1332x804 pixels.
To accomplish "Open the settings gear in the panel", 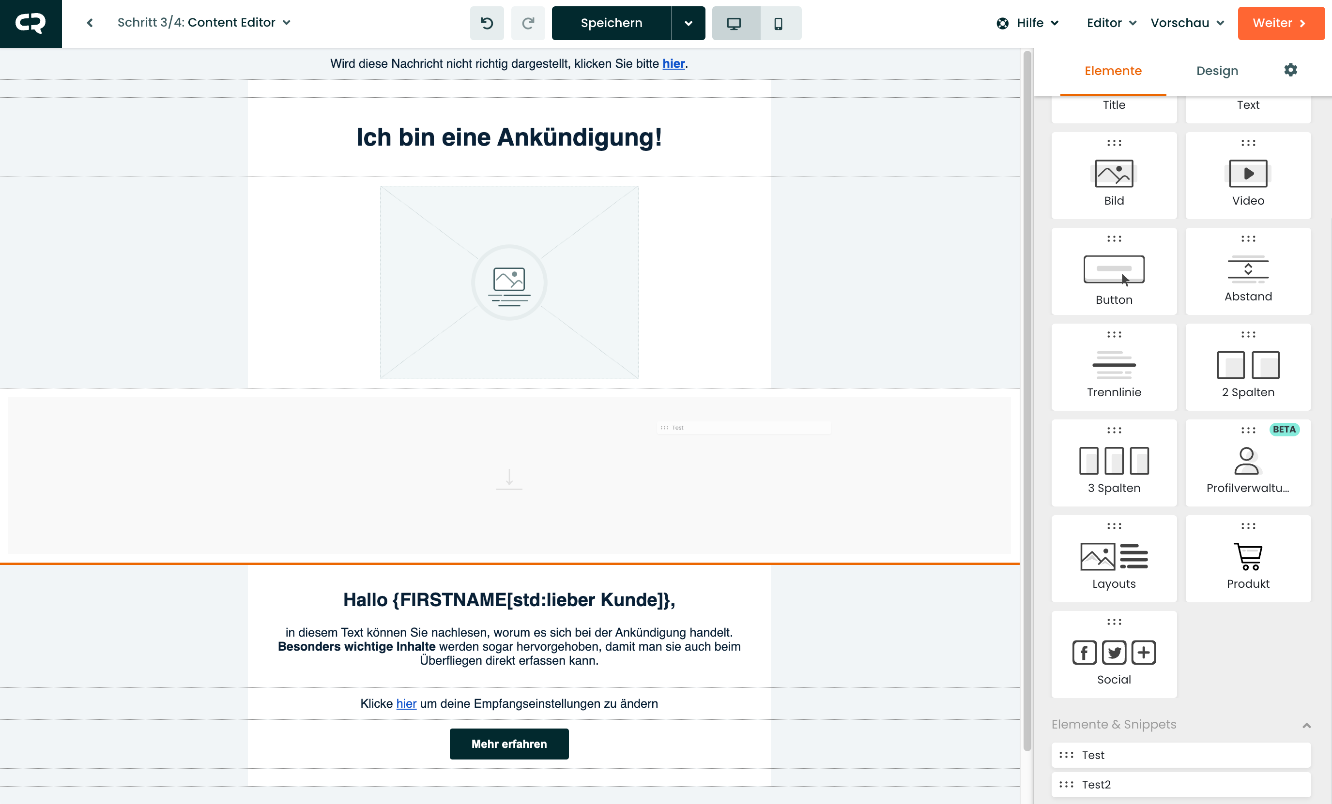I will 1290,70.
